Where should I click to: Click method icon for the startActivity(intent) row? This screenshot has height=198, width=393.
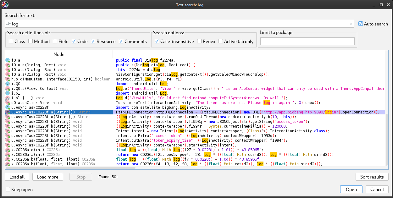(x=8, y=145)
